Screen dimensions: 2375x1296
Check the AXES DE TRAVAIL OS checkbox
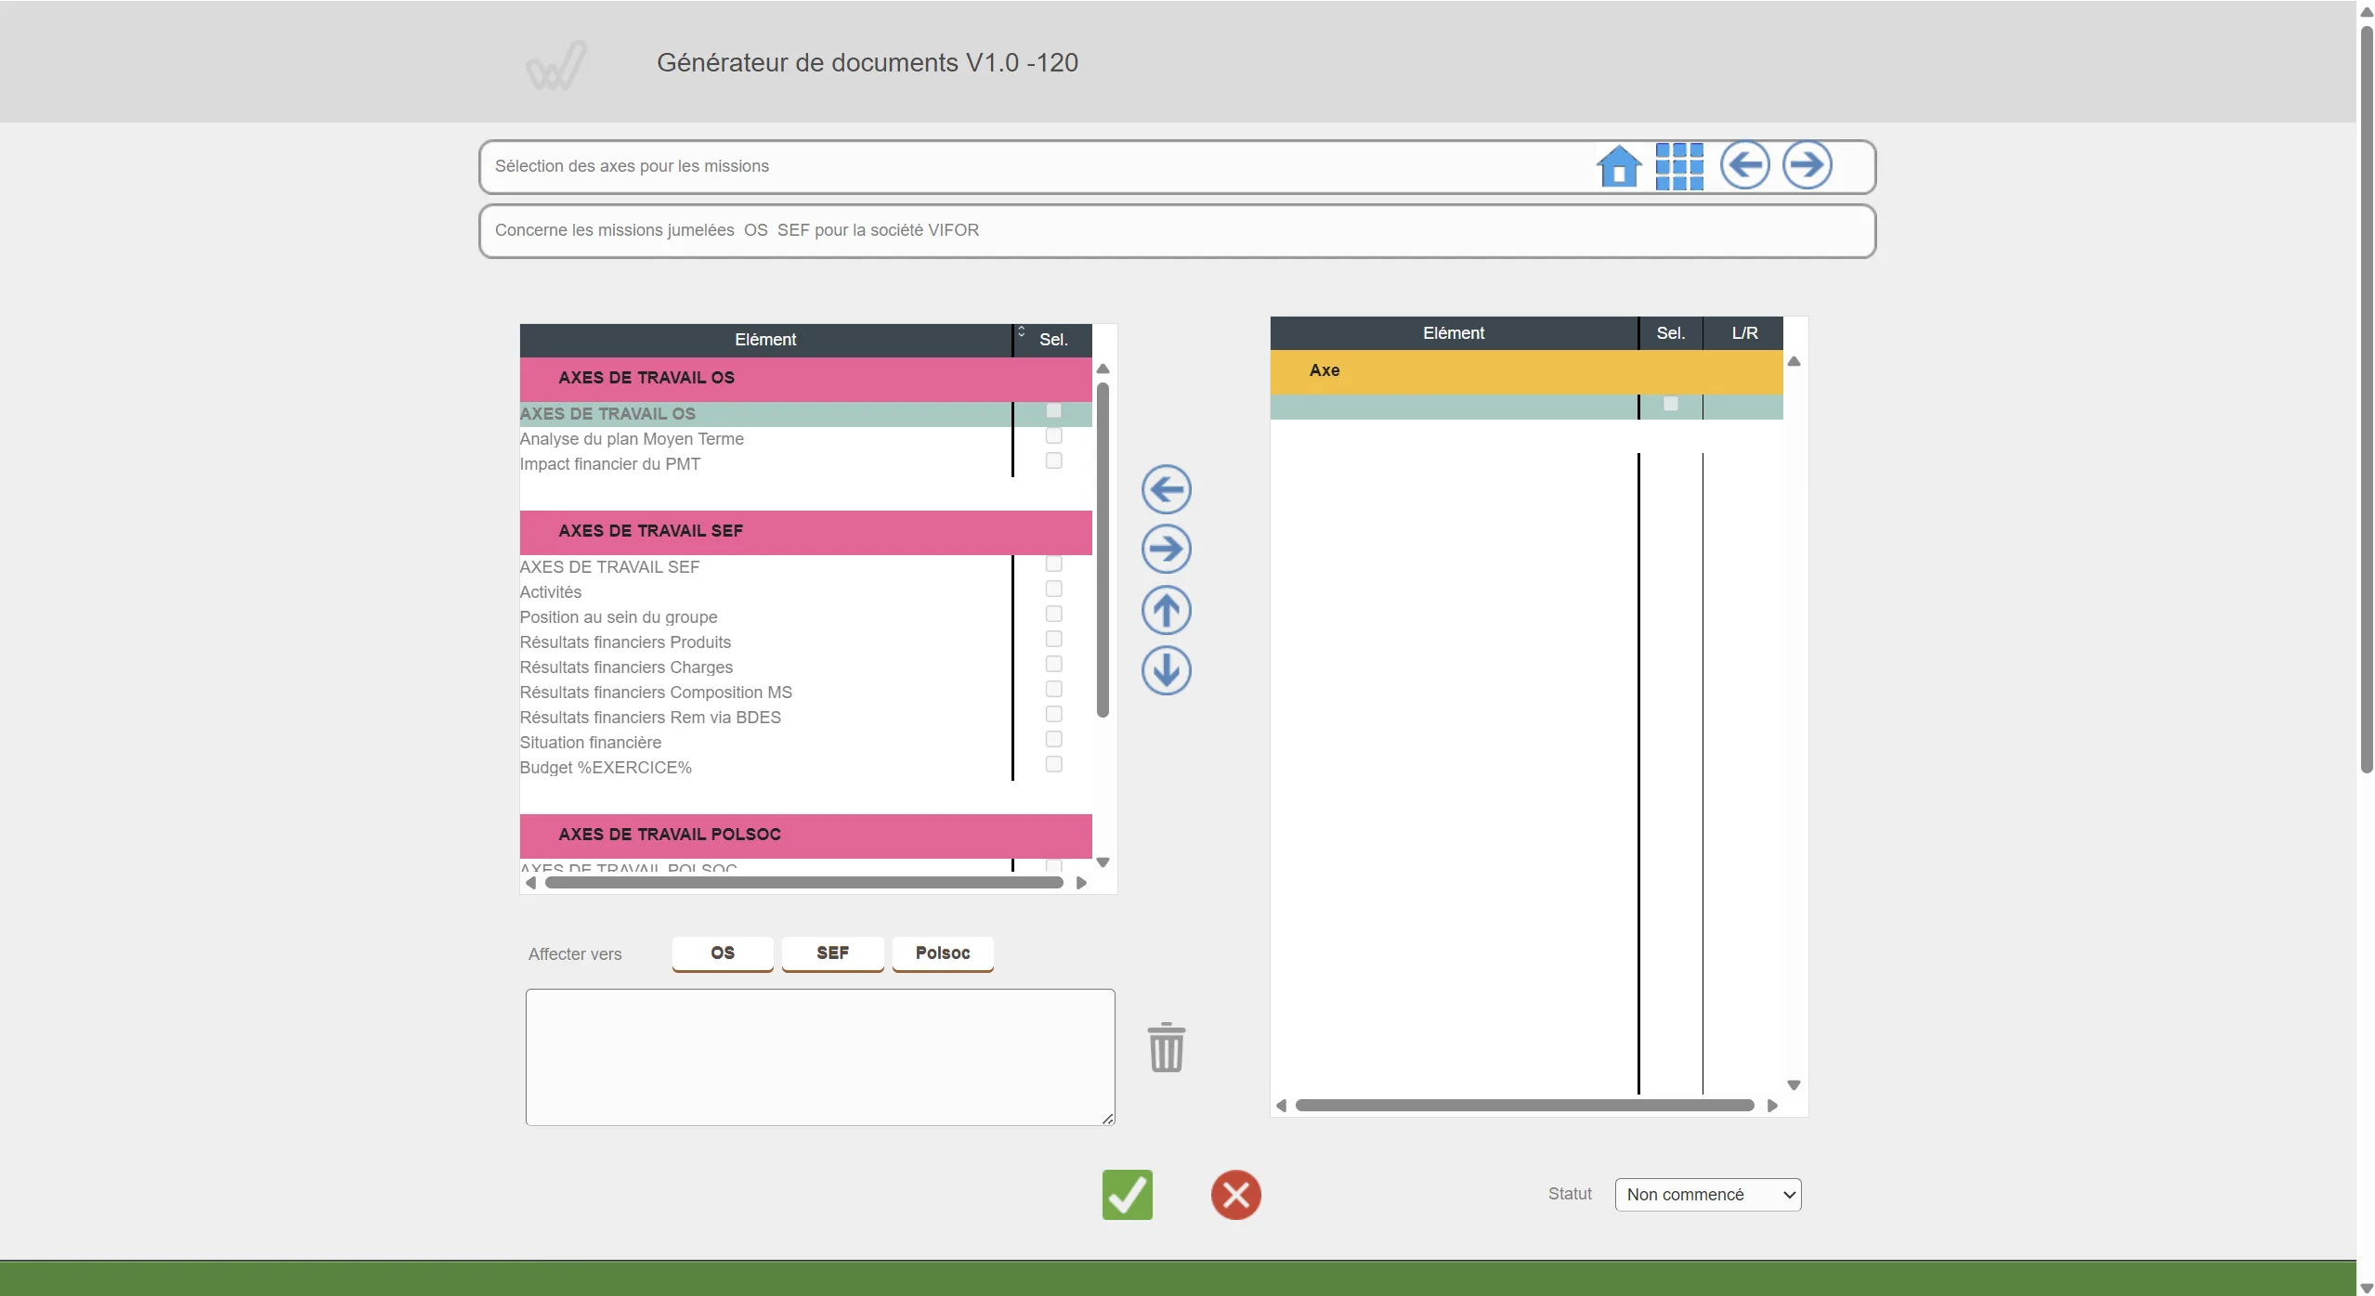coord(1053,410)
